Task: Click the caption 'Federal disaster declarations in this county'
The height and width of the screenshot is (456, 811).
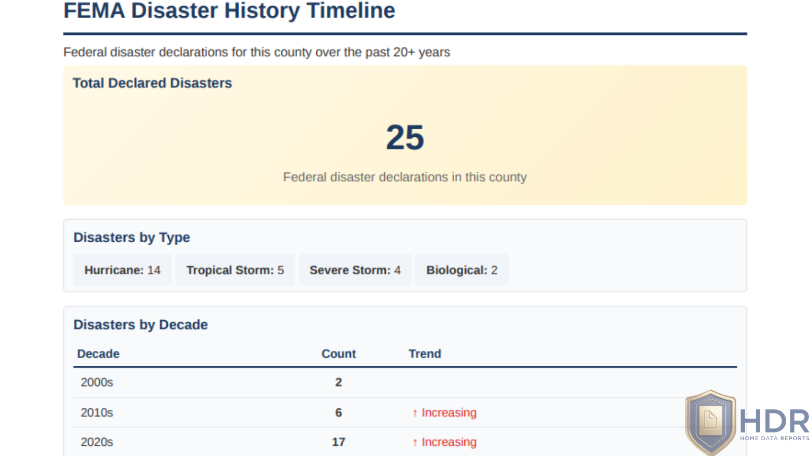Action: pos(405,177)
